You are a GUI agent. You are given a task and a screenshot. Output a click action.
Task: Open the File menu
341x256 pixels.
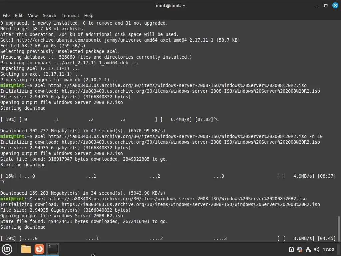(x=6, y=15)
